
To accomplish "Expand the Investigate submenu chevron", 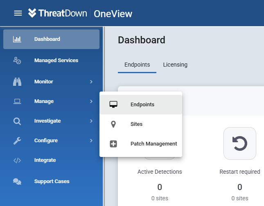I will [x=91, y=121].
